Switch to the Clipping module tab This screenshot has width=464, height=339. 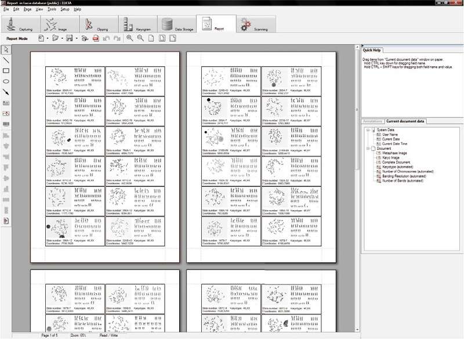99,24
